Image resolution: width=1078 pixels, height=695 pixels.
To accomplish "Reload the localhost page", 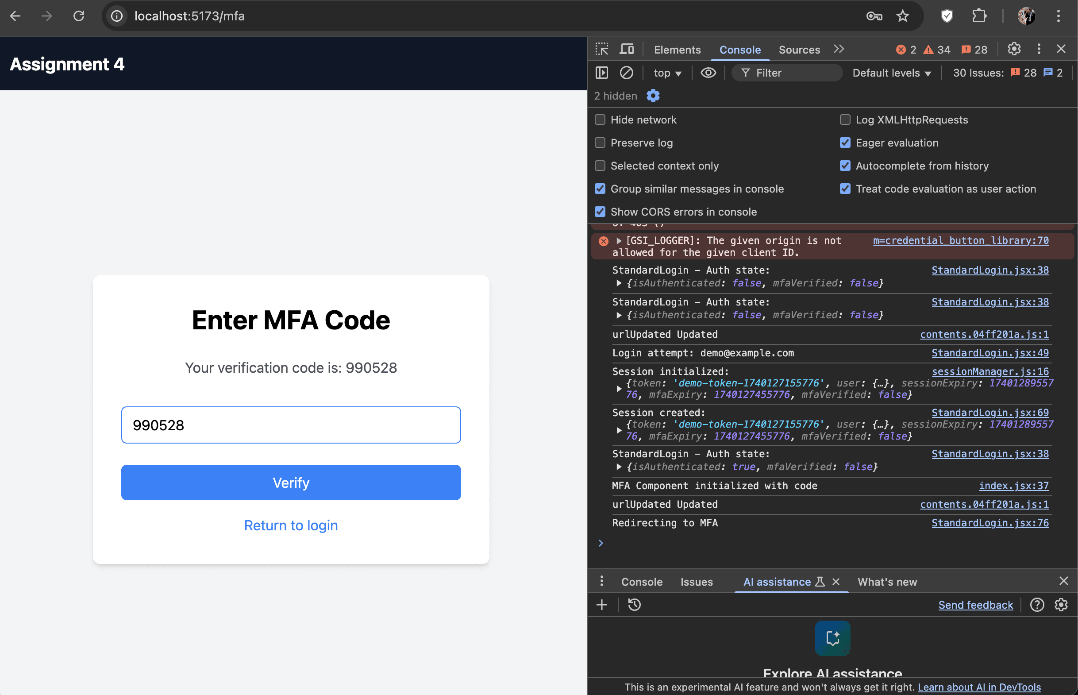I will tap(79, 16).
